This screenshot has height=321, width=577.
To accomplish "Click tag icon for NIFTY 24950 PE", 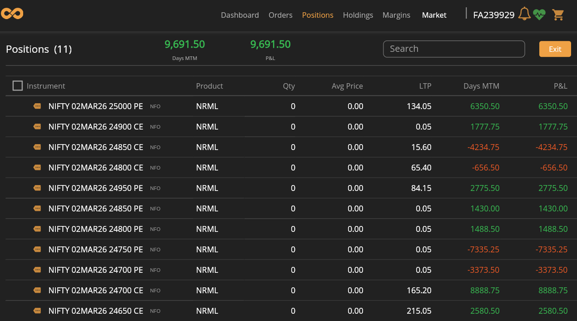I will [x=37, y=188].
